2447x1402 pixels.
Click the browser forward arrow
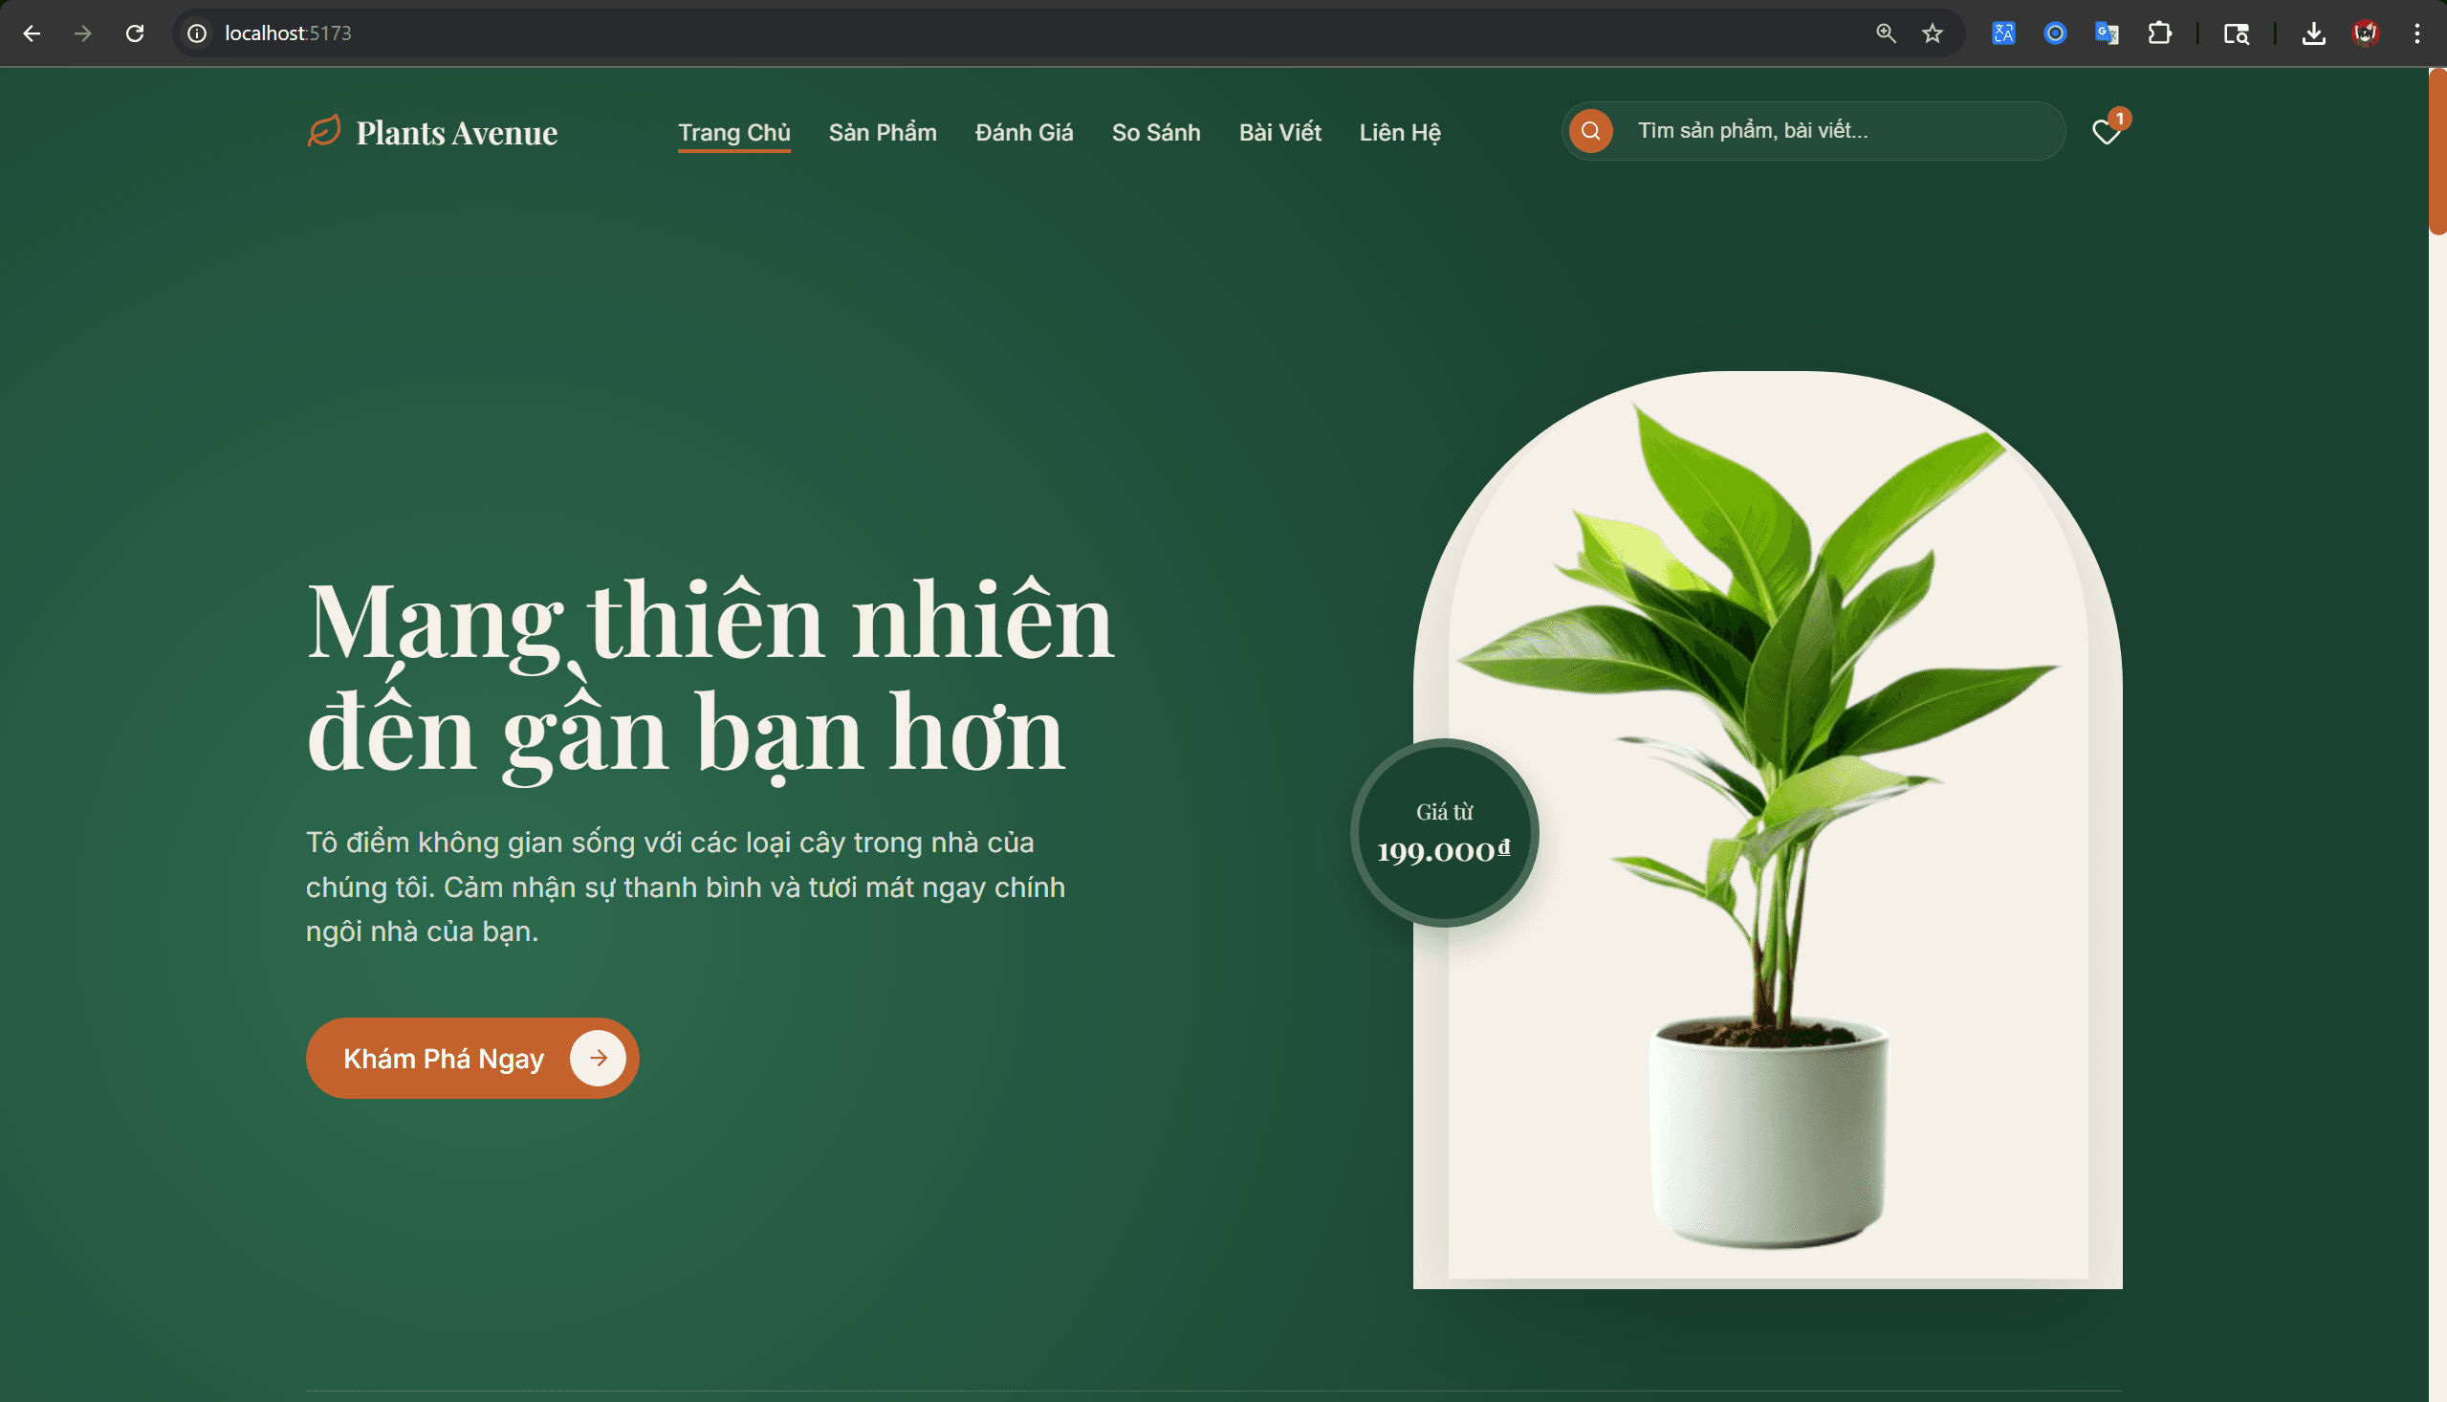(83, 33)
